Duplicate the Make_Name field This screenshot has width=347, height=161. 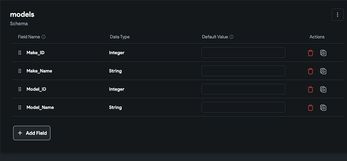[x=323, y=71]
